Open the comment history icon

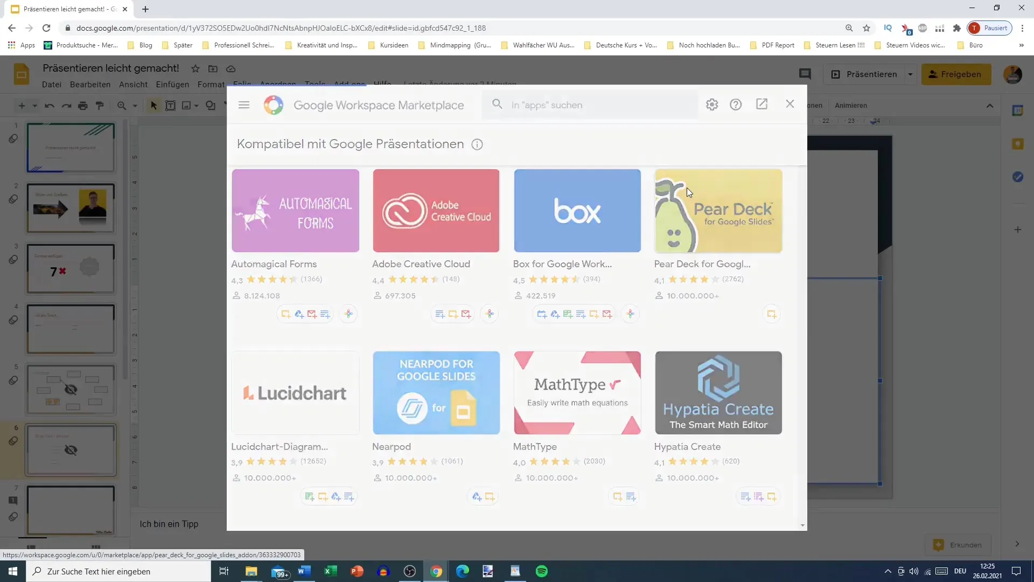(x=805, y=74)
